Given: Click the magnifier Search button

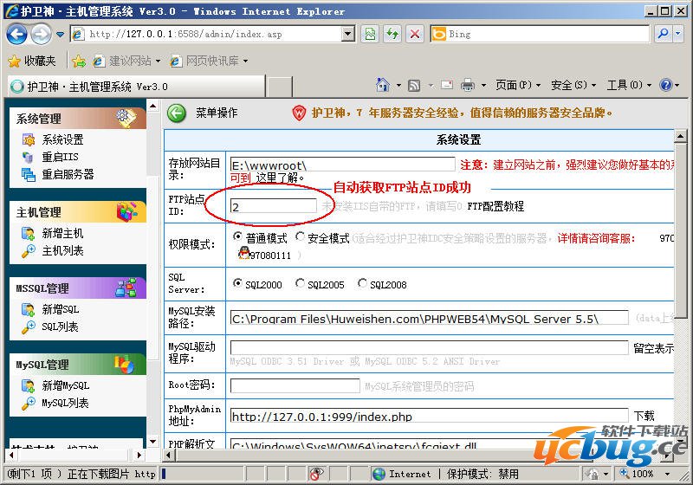Looking at the screenshot, I should 663,34.
